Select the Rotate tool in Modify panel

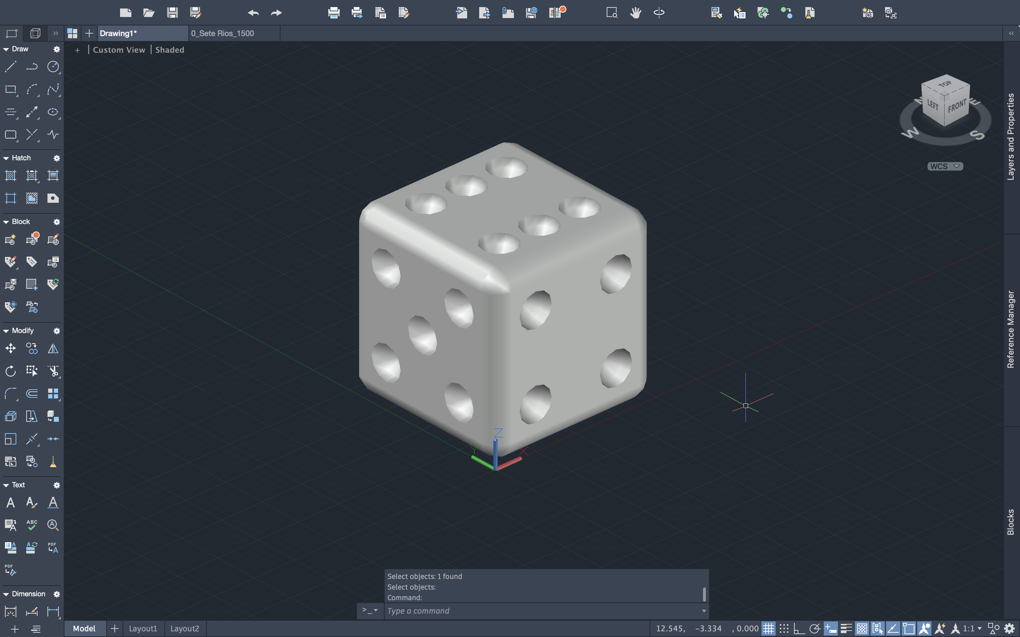click(x=11, y=371)
